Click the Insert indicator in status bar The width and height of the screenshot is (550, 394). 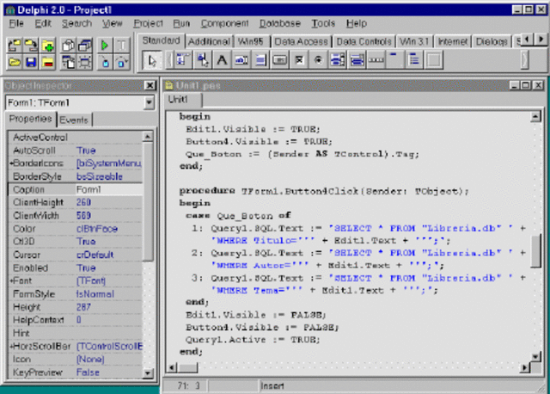coord(272,386)
